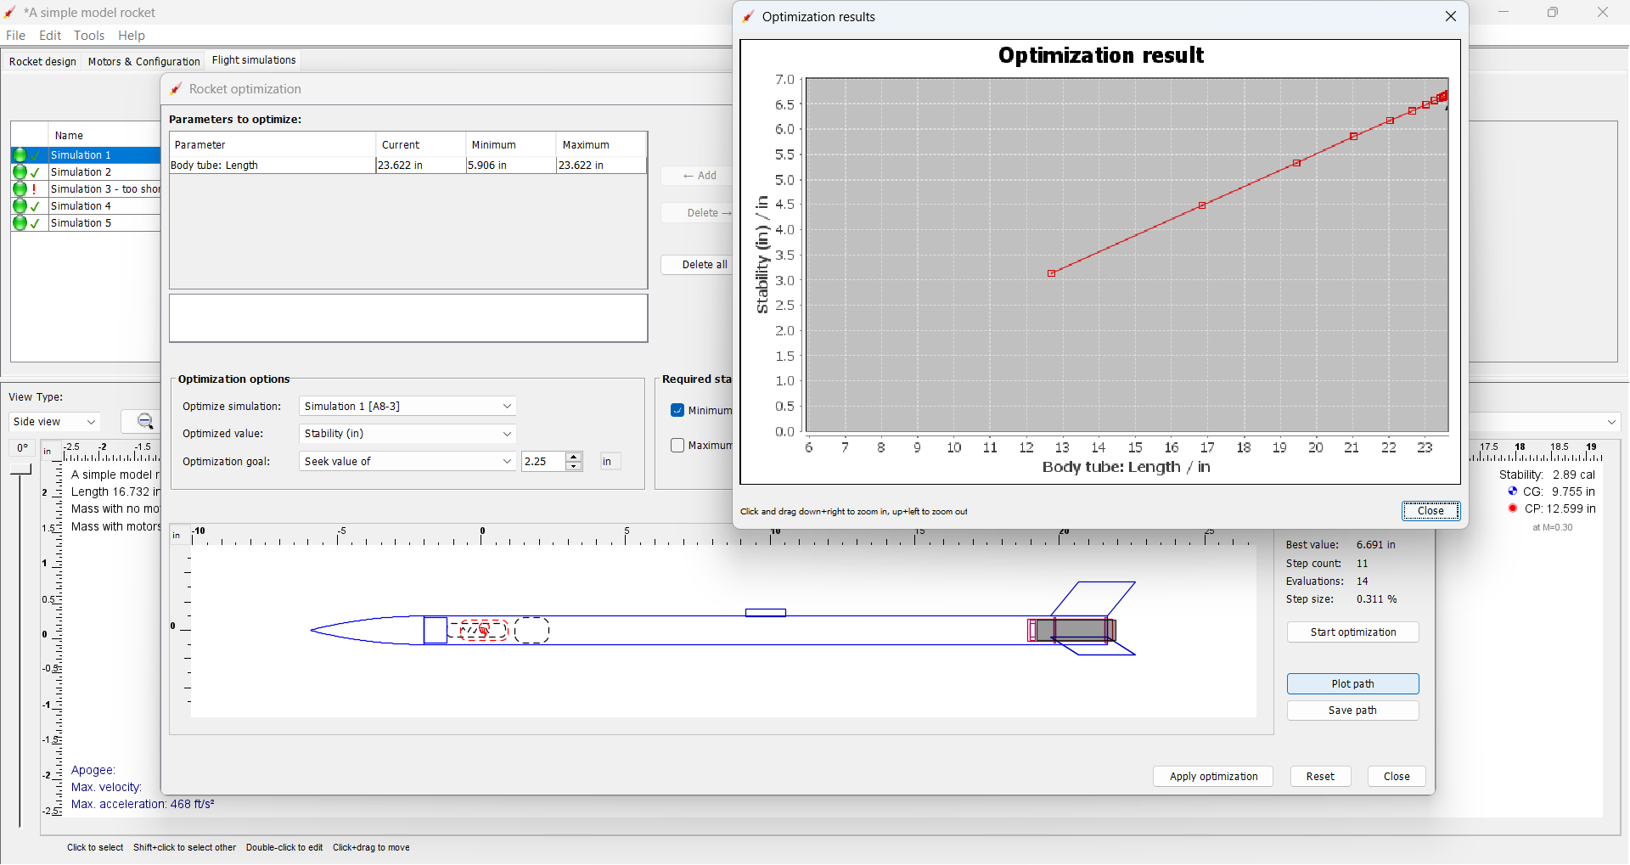
Task: Select the zoom out magnifier icon
Action: [x=144, y=422]
